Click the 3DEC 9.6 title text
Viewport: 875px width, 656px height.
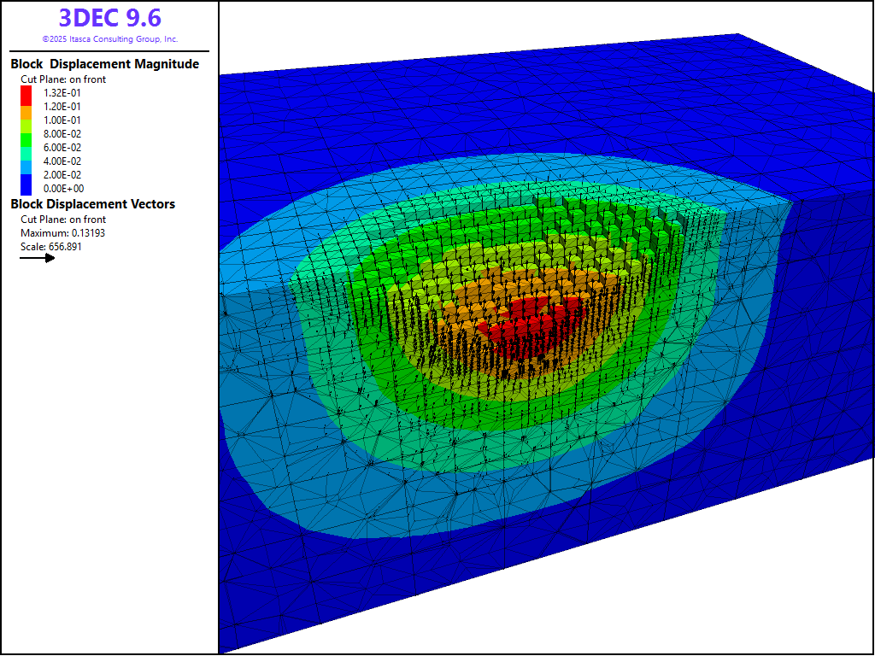tap(109, 18)
